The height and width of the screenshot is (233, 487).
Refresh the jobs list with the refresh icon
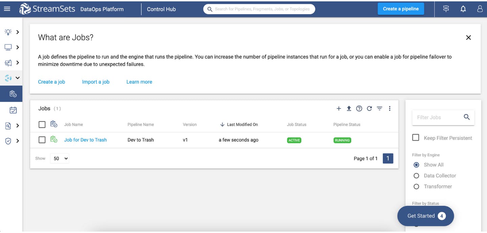(369, 108)
